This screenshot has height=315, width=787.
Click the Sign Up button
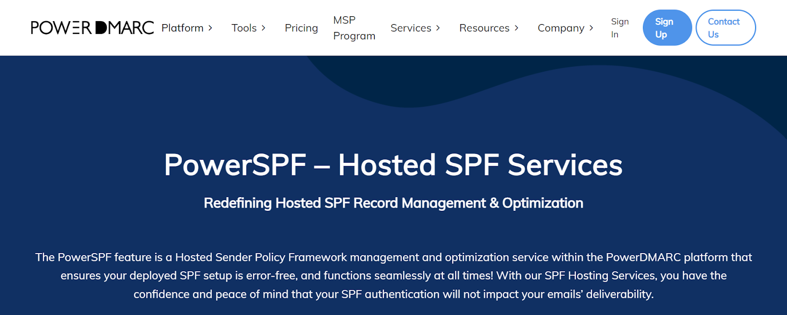(x=667, y=28)
